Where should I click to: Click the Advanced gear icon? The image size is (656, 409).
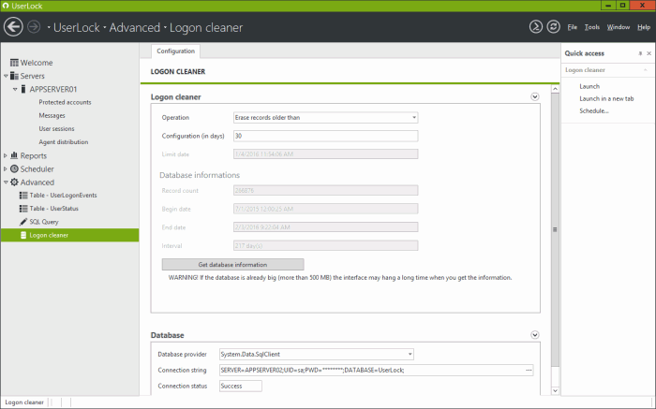pyautogui.click(x=14, y=183)
